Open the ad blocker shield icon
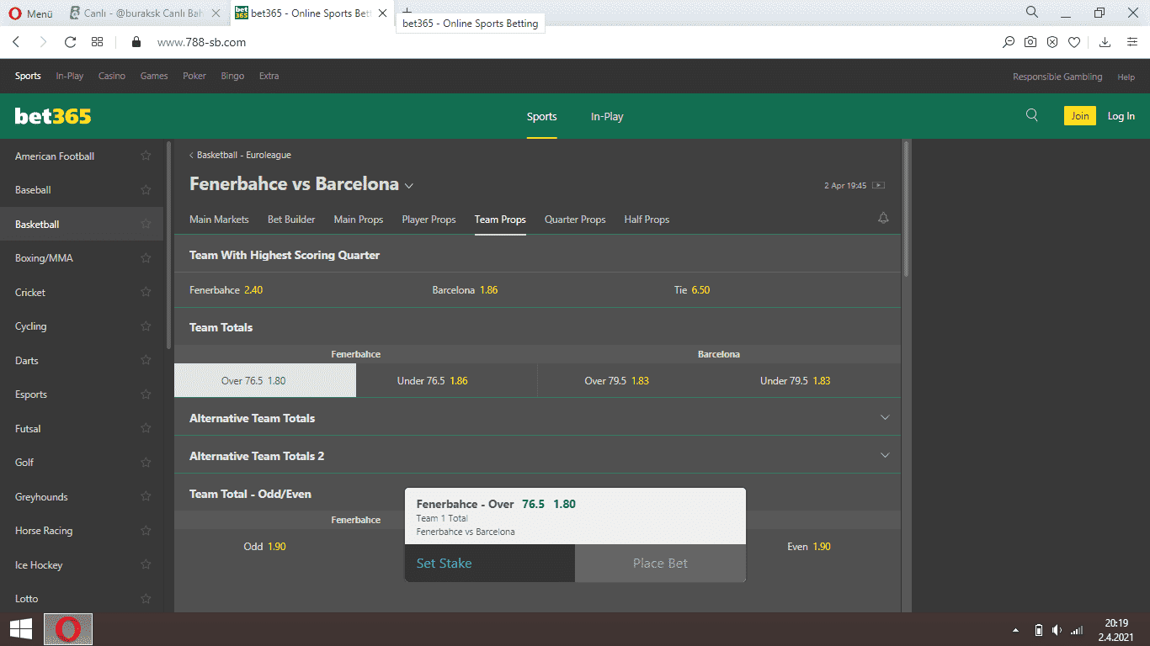This screenshot has width=1150, height=646. tap(1052, 42)
